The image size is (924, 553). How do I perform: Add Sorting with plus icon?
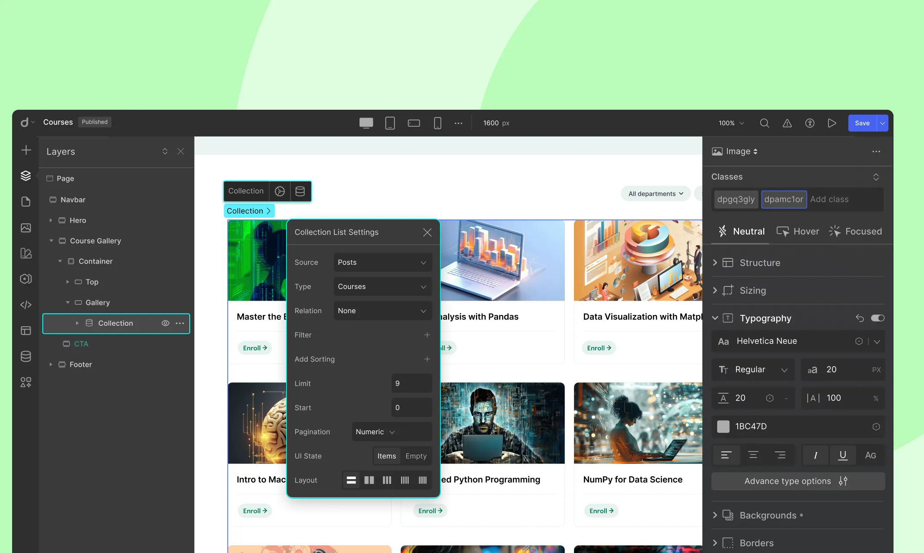pos(427,359)
